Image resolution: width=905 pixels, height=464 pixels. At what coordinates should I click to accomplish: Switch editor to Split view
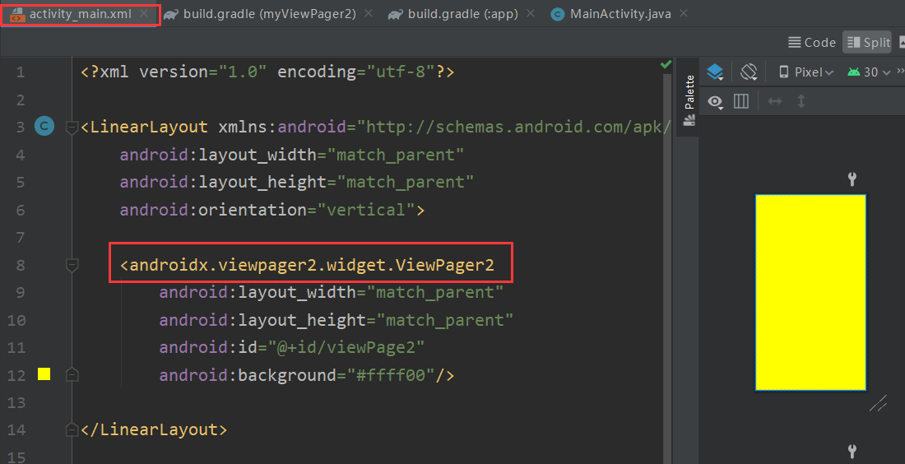click(868, 42)
